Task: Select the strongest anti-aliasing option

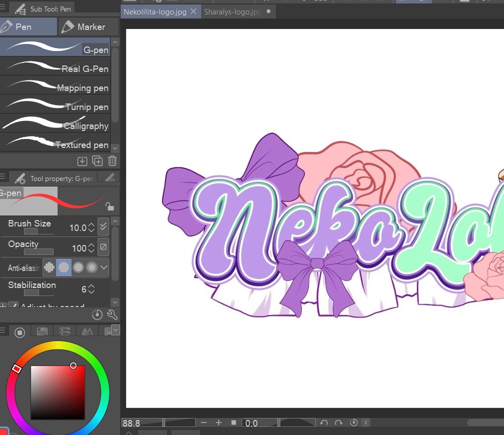Action: pos(91,268)
